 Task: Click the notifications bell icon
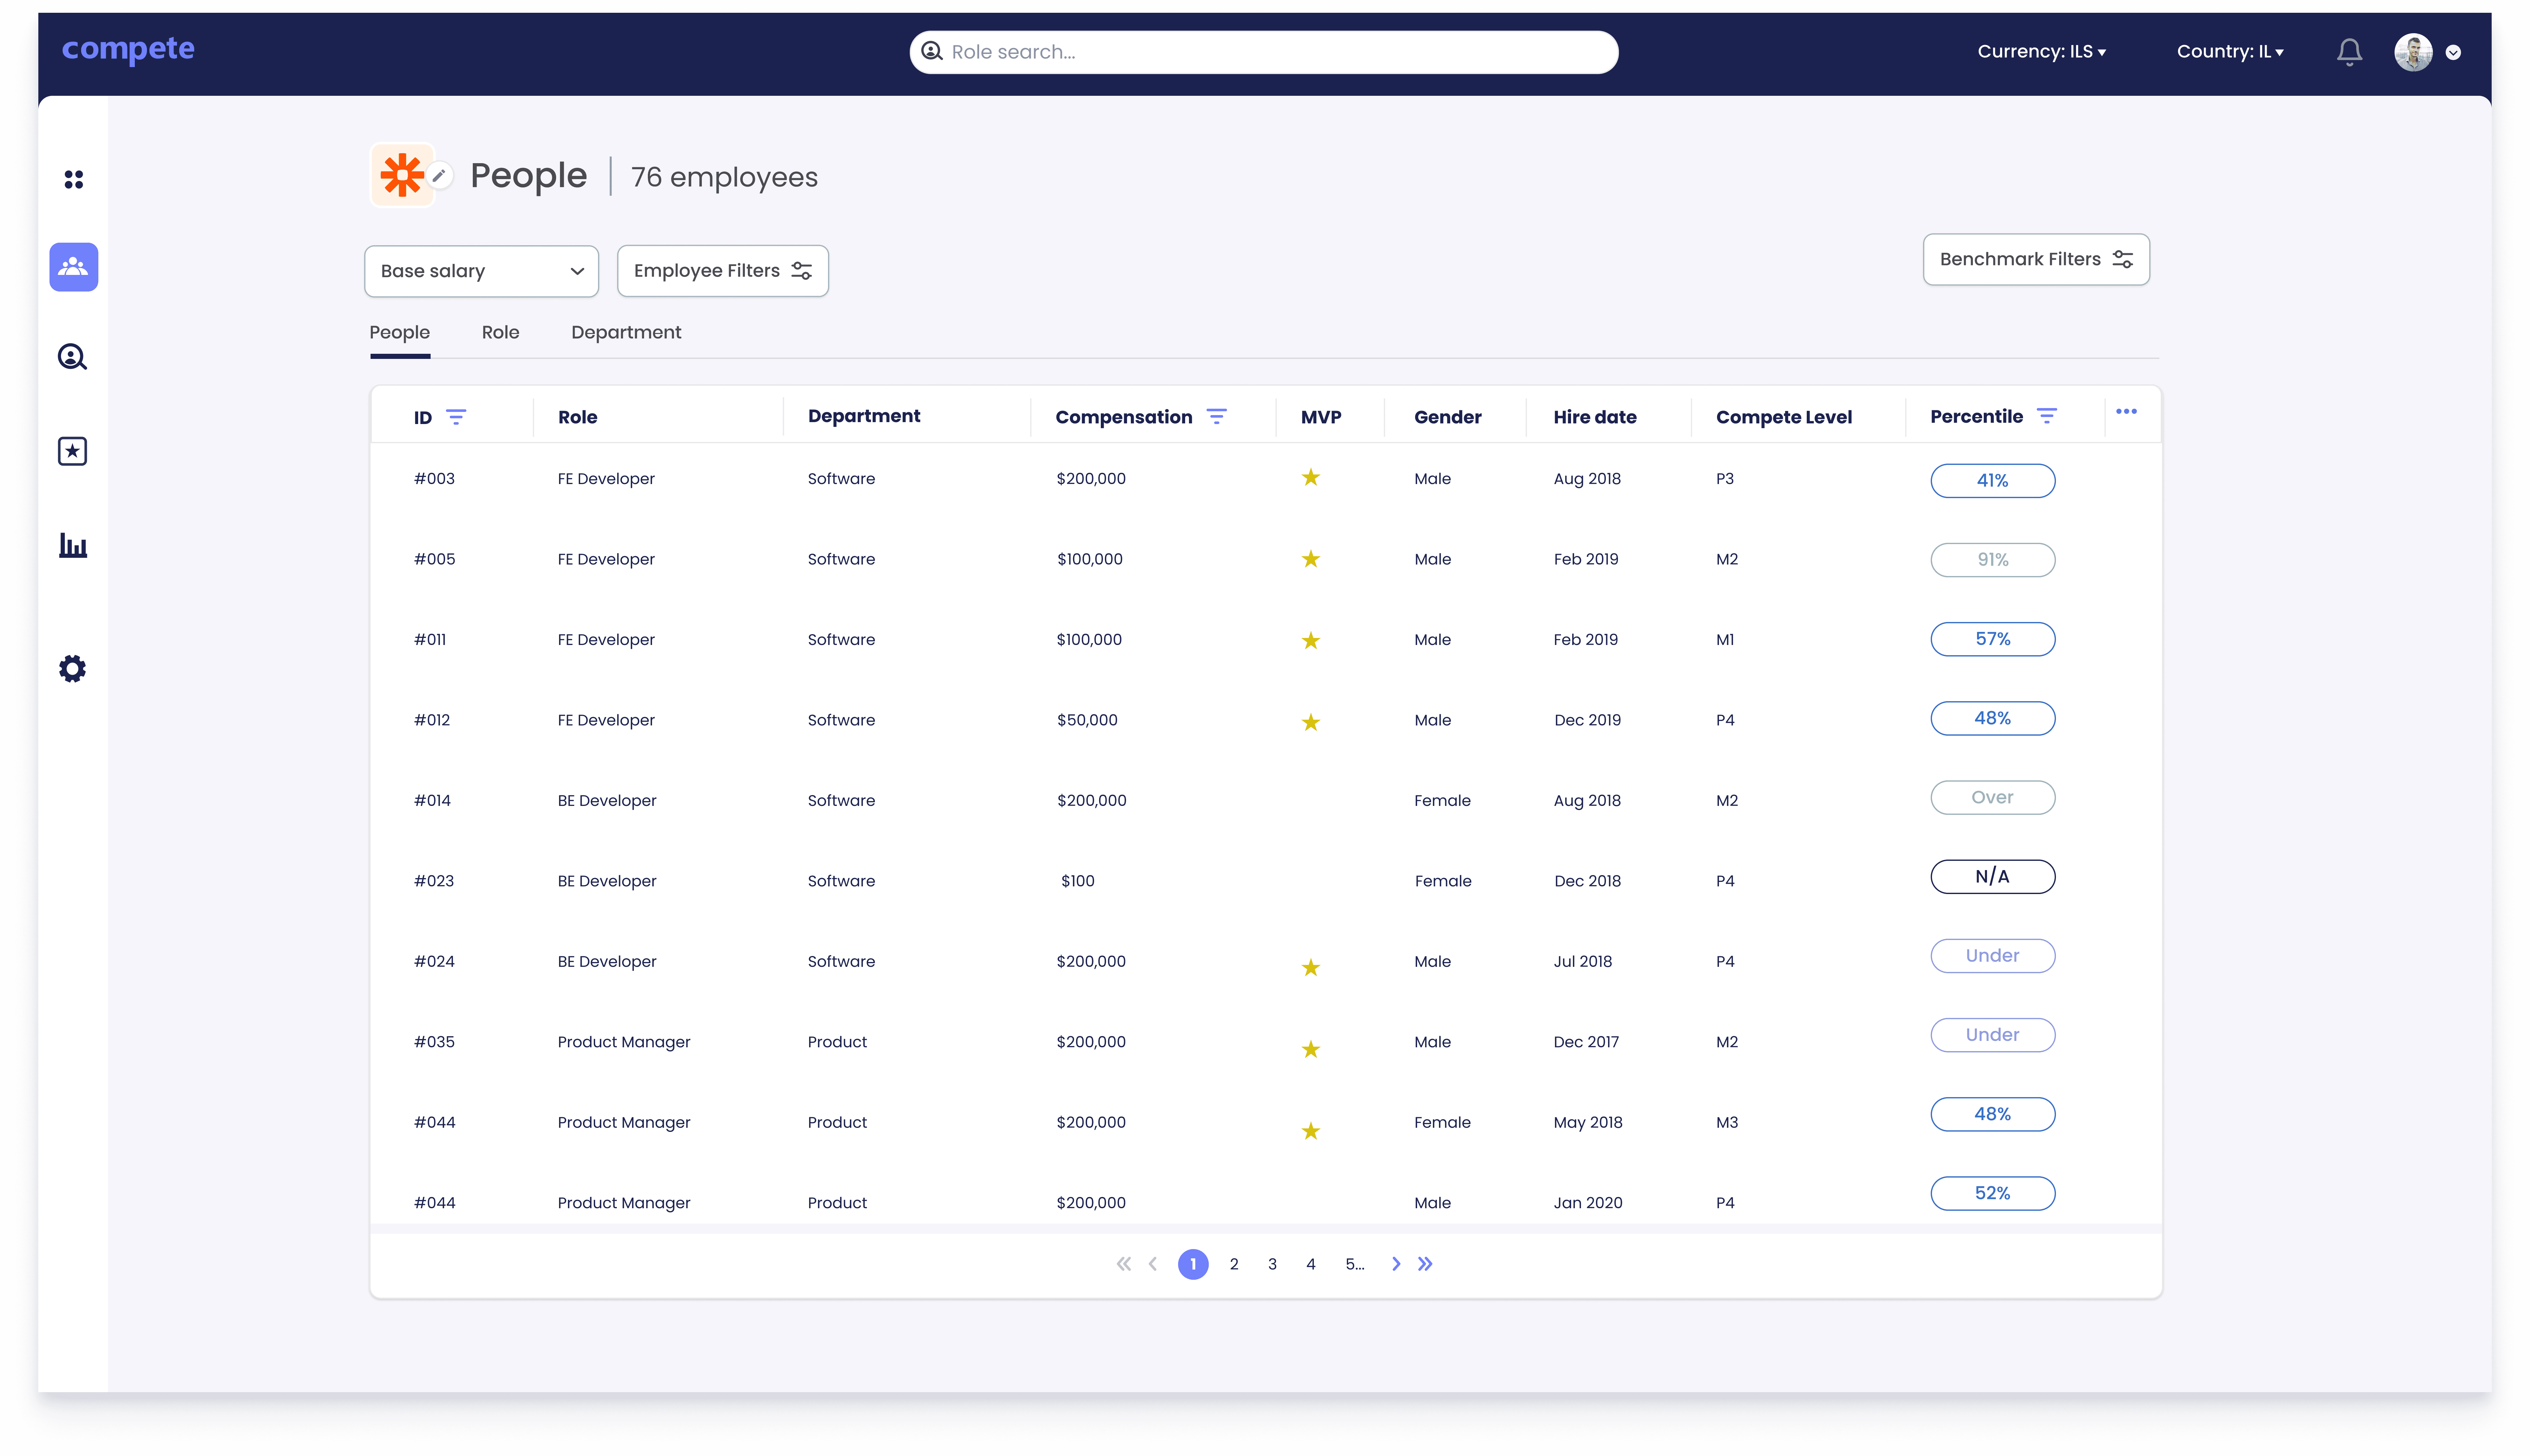2349,52
